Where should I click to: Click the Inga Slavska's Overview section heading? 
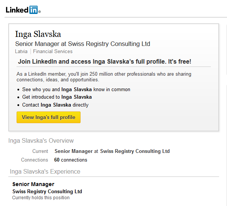pyautogui.click(x=41, y=140)
